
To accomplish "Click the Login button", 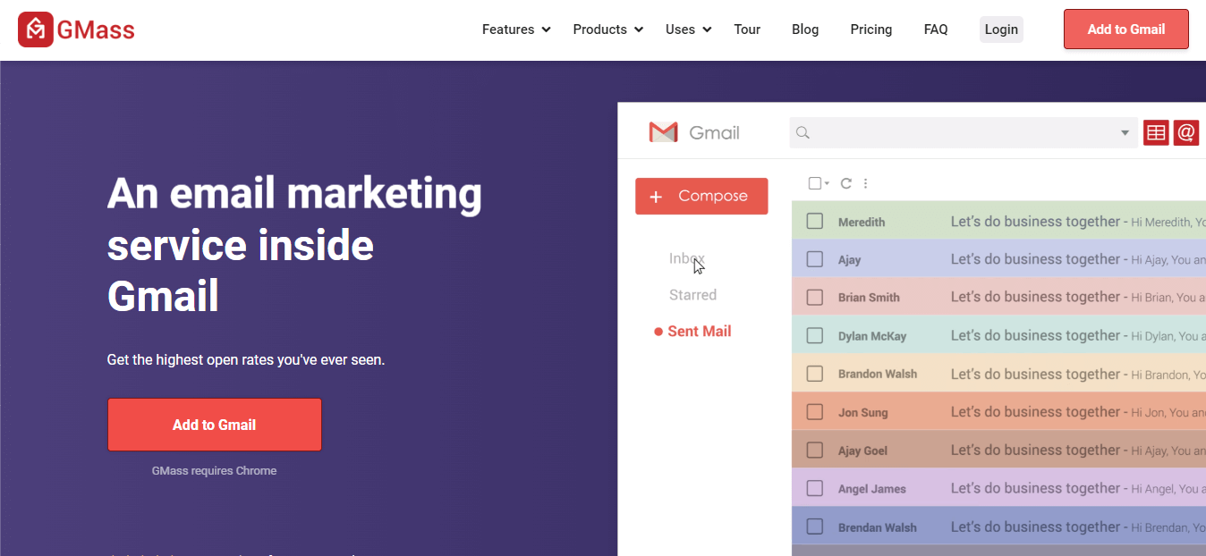I will [1001, 29].
